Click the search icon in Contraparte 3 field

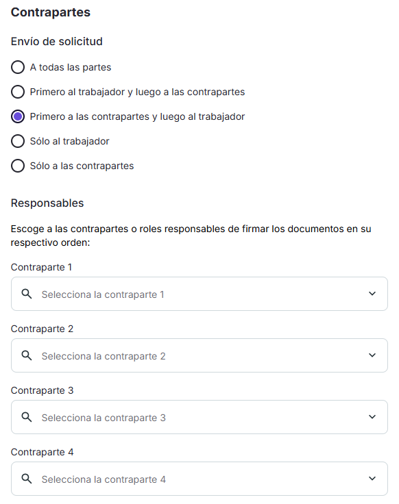(27, 417)
